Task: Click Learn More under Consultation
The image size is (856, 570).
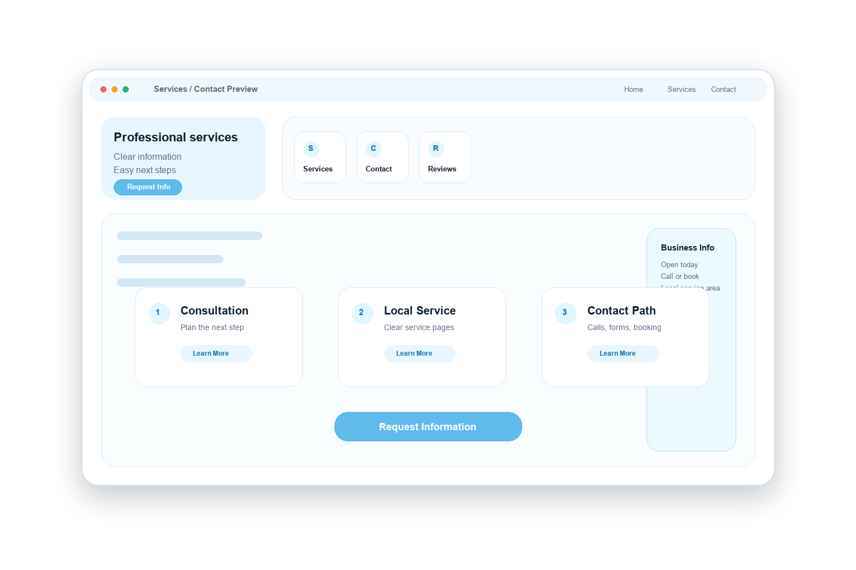Action: (216, 353)
